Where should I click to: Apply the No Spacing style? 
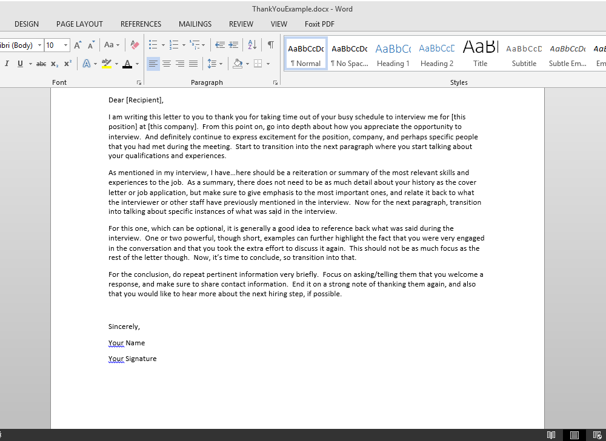(x=350, y=54)
